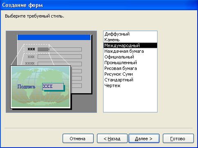This screenshot has height=148, width=198.
Task: Select the Рисовая бумага style
Action: point(130,68)
